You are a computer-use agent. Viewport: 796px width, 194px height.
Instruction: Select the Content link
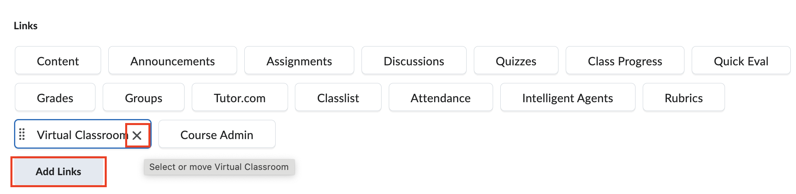[x=58, y=61]
